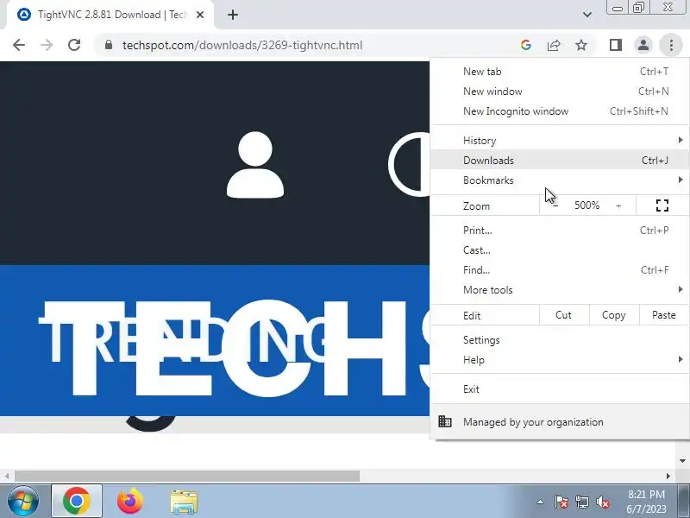Increase zoom with the plus button

tap(618, 205)
